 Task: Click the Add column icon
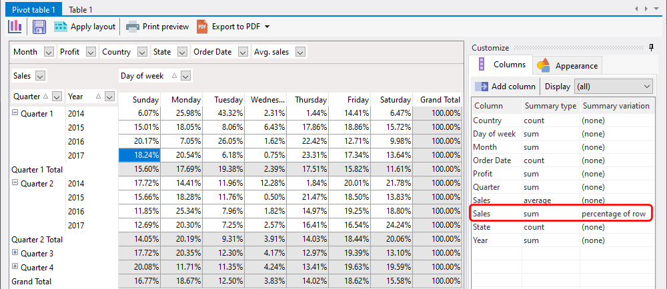tap(482, 86)
